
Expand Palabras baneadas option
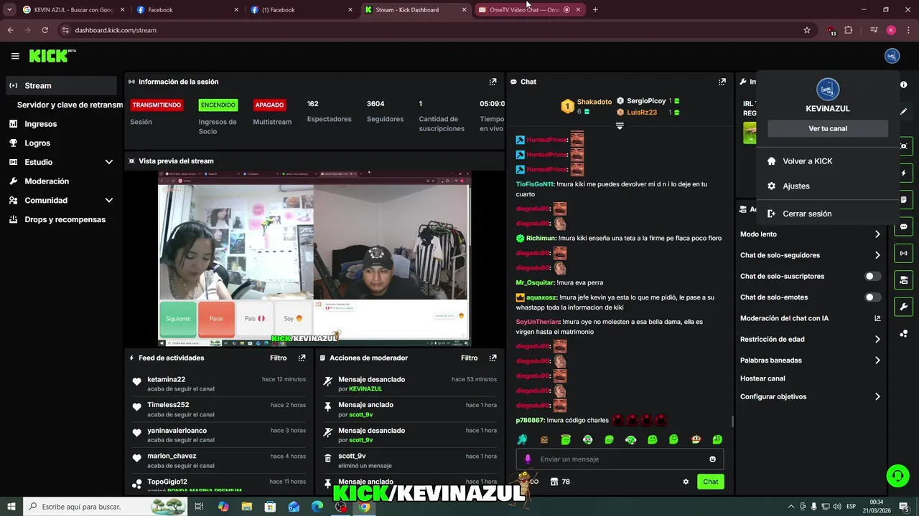coord(877,360)
